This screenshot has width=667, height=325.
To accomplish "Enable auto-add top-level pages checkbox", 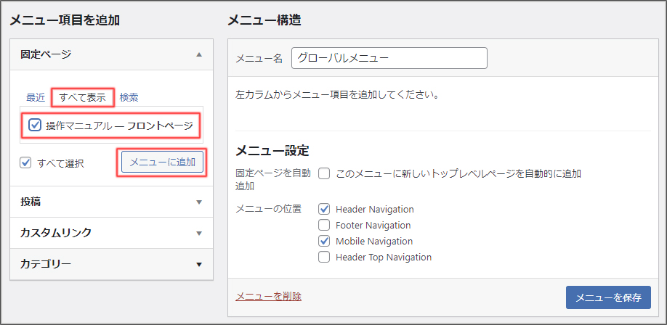I will pyautogui.click(x=324, y=174).
